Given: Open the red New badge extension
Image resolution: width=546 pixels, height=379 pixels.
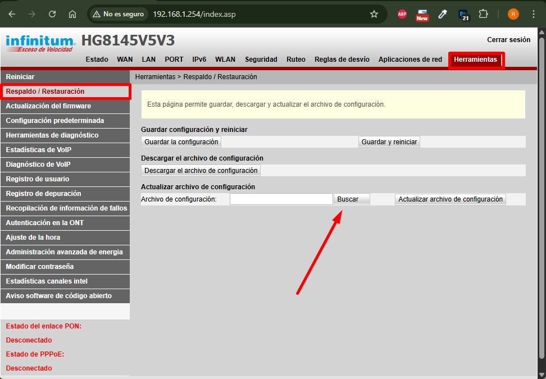Looking at the screenshot, I should 422,14.
